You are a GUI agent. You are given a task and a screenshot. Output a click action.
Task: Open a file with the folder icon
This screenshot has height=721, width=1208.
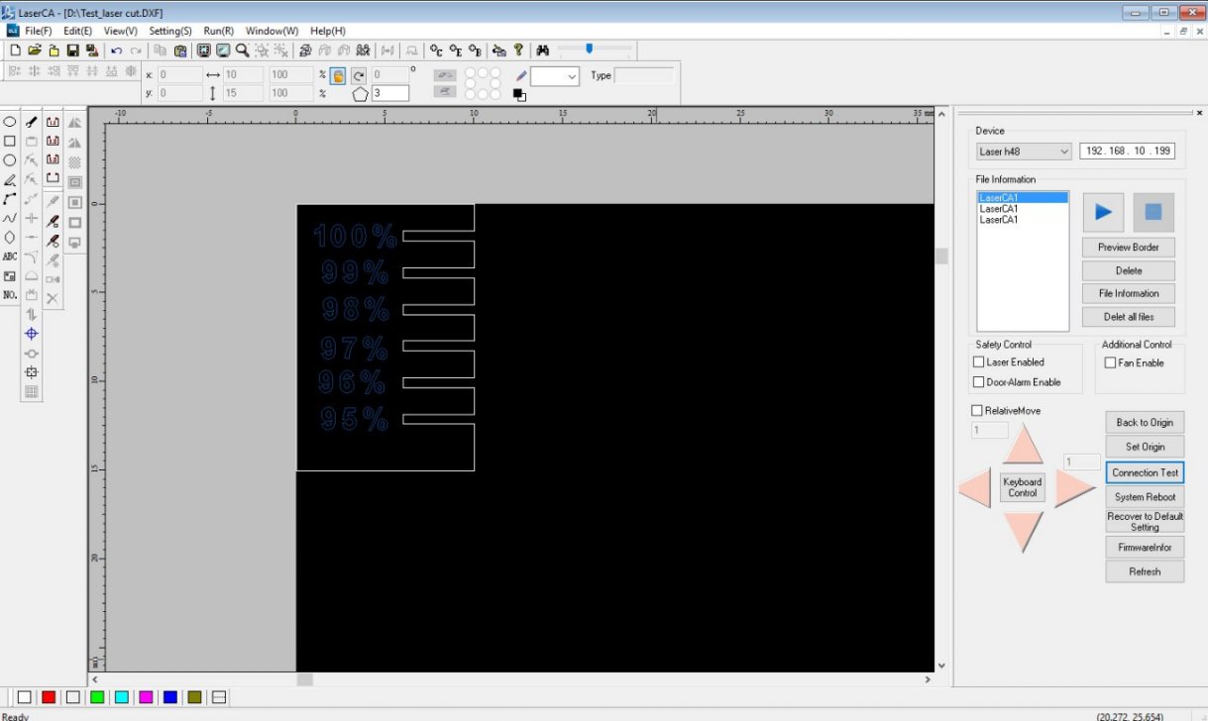pos(35,51)
